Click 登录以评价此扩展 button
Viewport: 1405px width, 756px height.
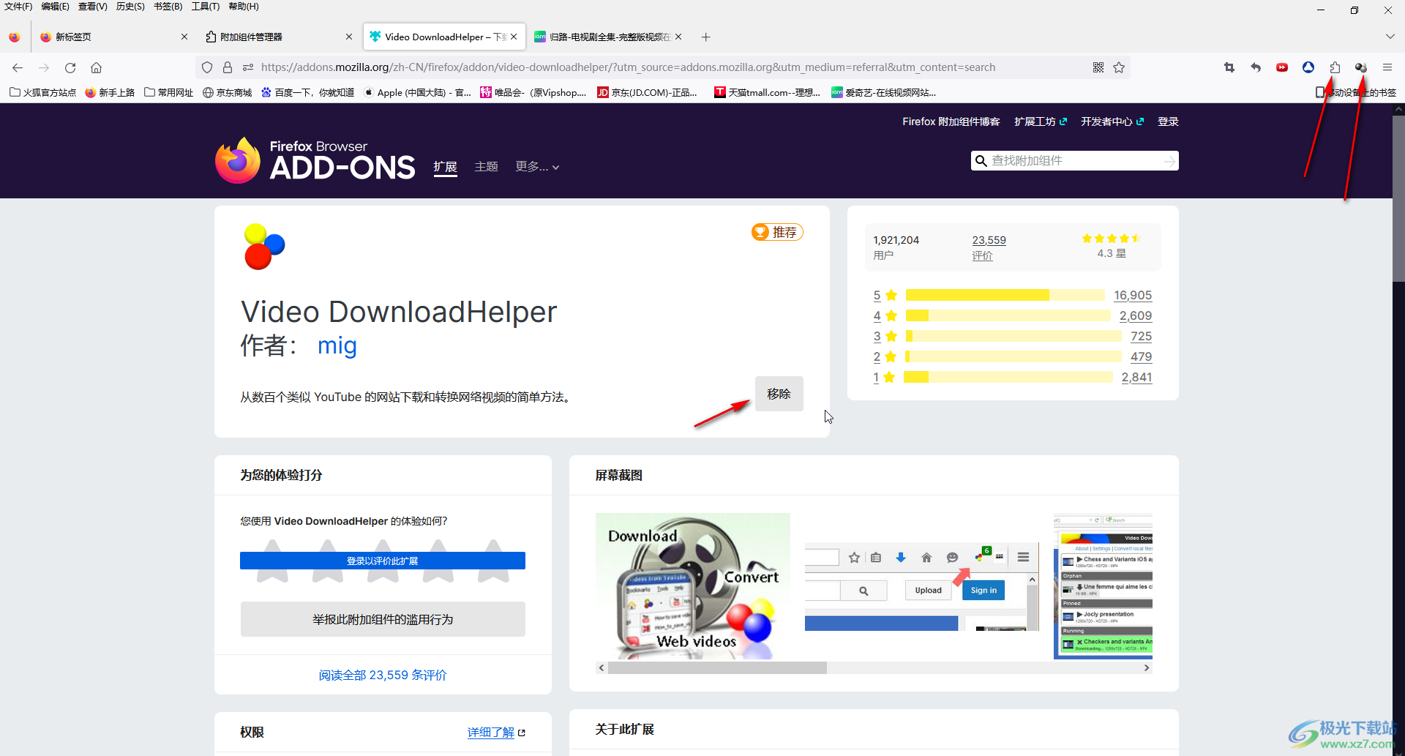pyautogui.click(x=383, y=561)
